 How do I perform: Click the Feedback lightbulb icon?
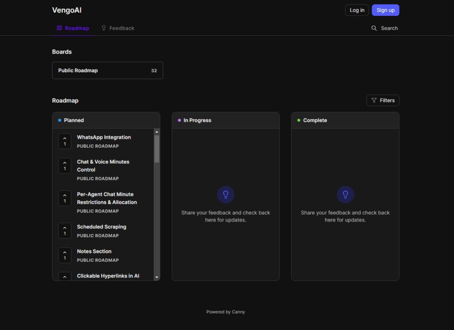tap(103, 27)
